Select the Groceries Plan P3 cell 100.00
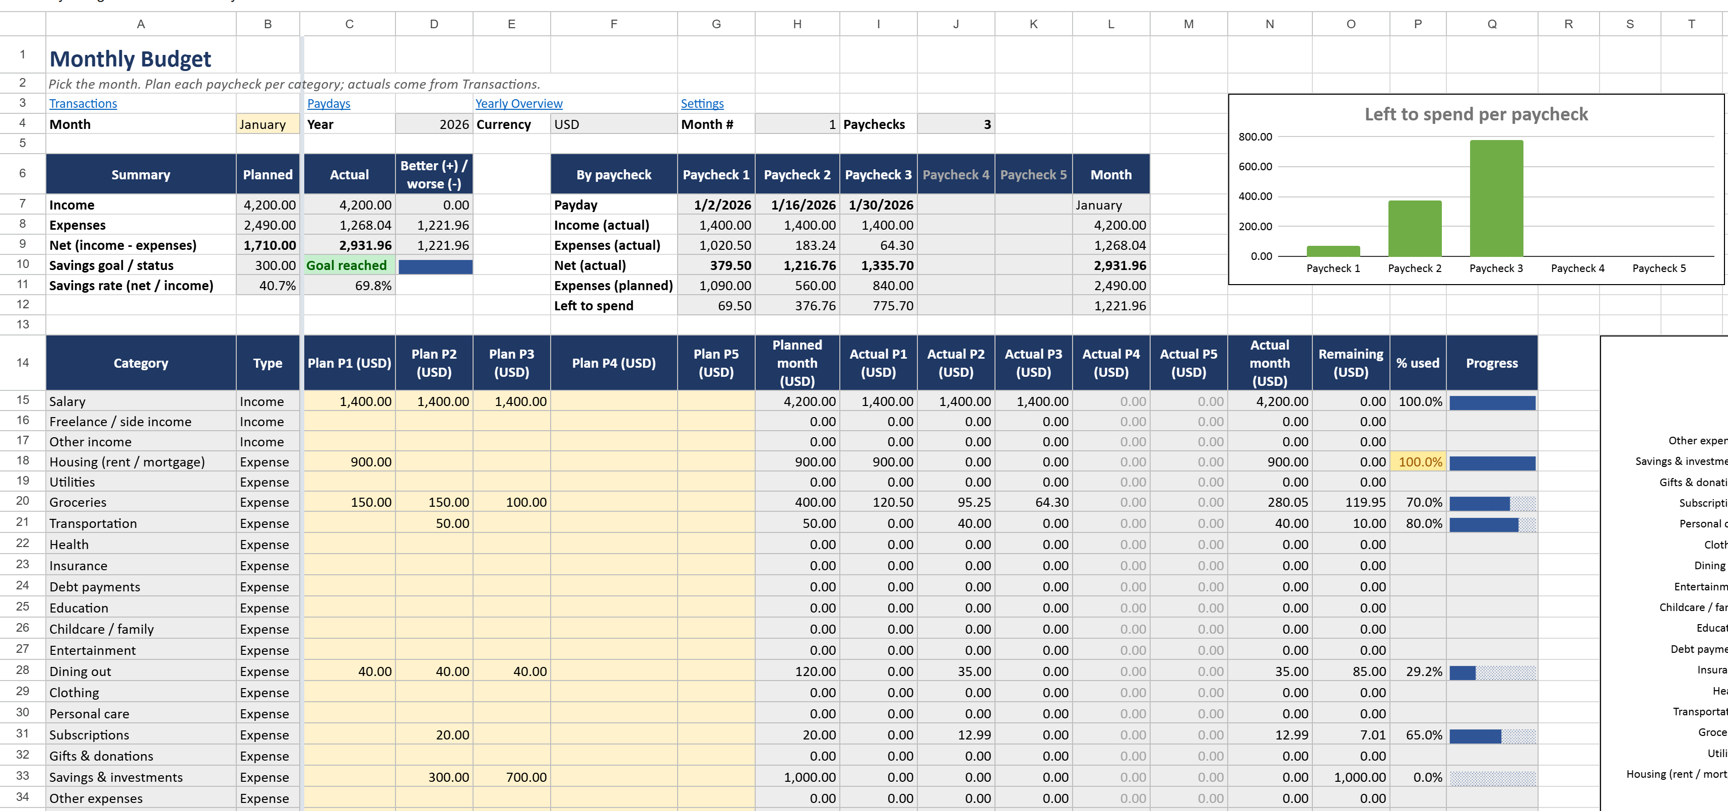Image resolution: width=1728 pixels, height=811 pixels. click(x=512, y=502)
